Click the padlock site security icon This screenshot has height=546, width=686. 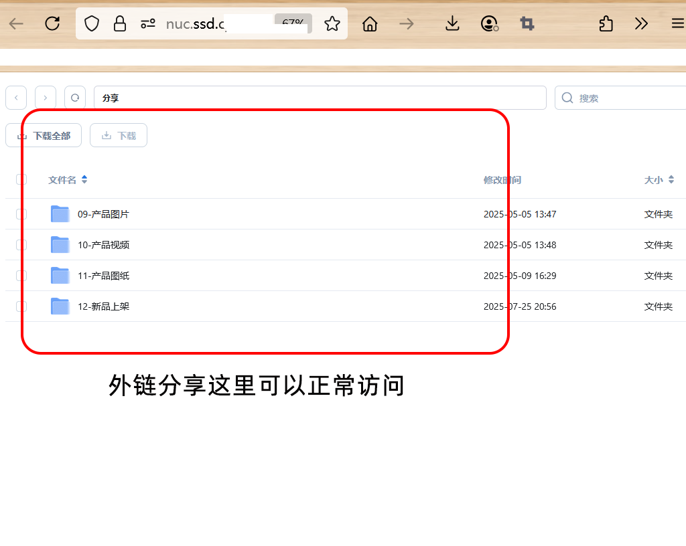[119, 23]
